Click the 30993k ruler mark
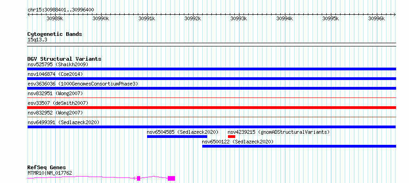Image resolution: width=409 pixels, height=183 pixels. 239,18
